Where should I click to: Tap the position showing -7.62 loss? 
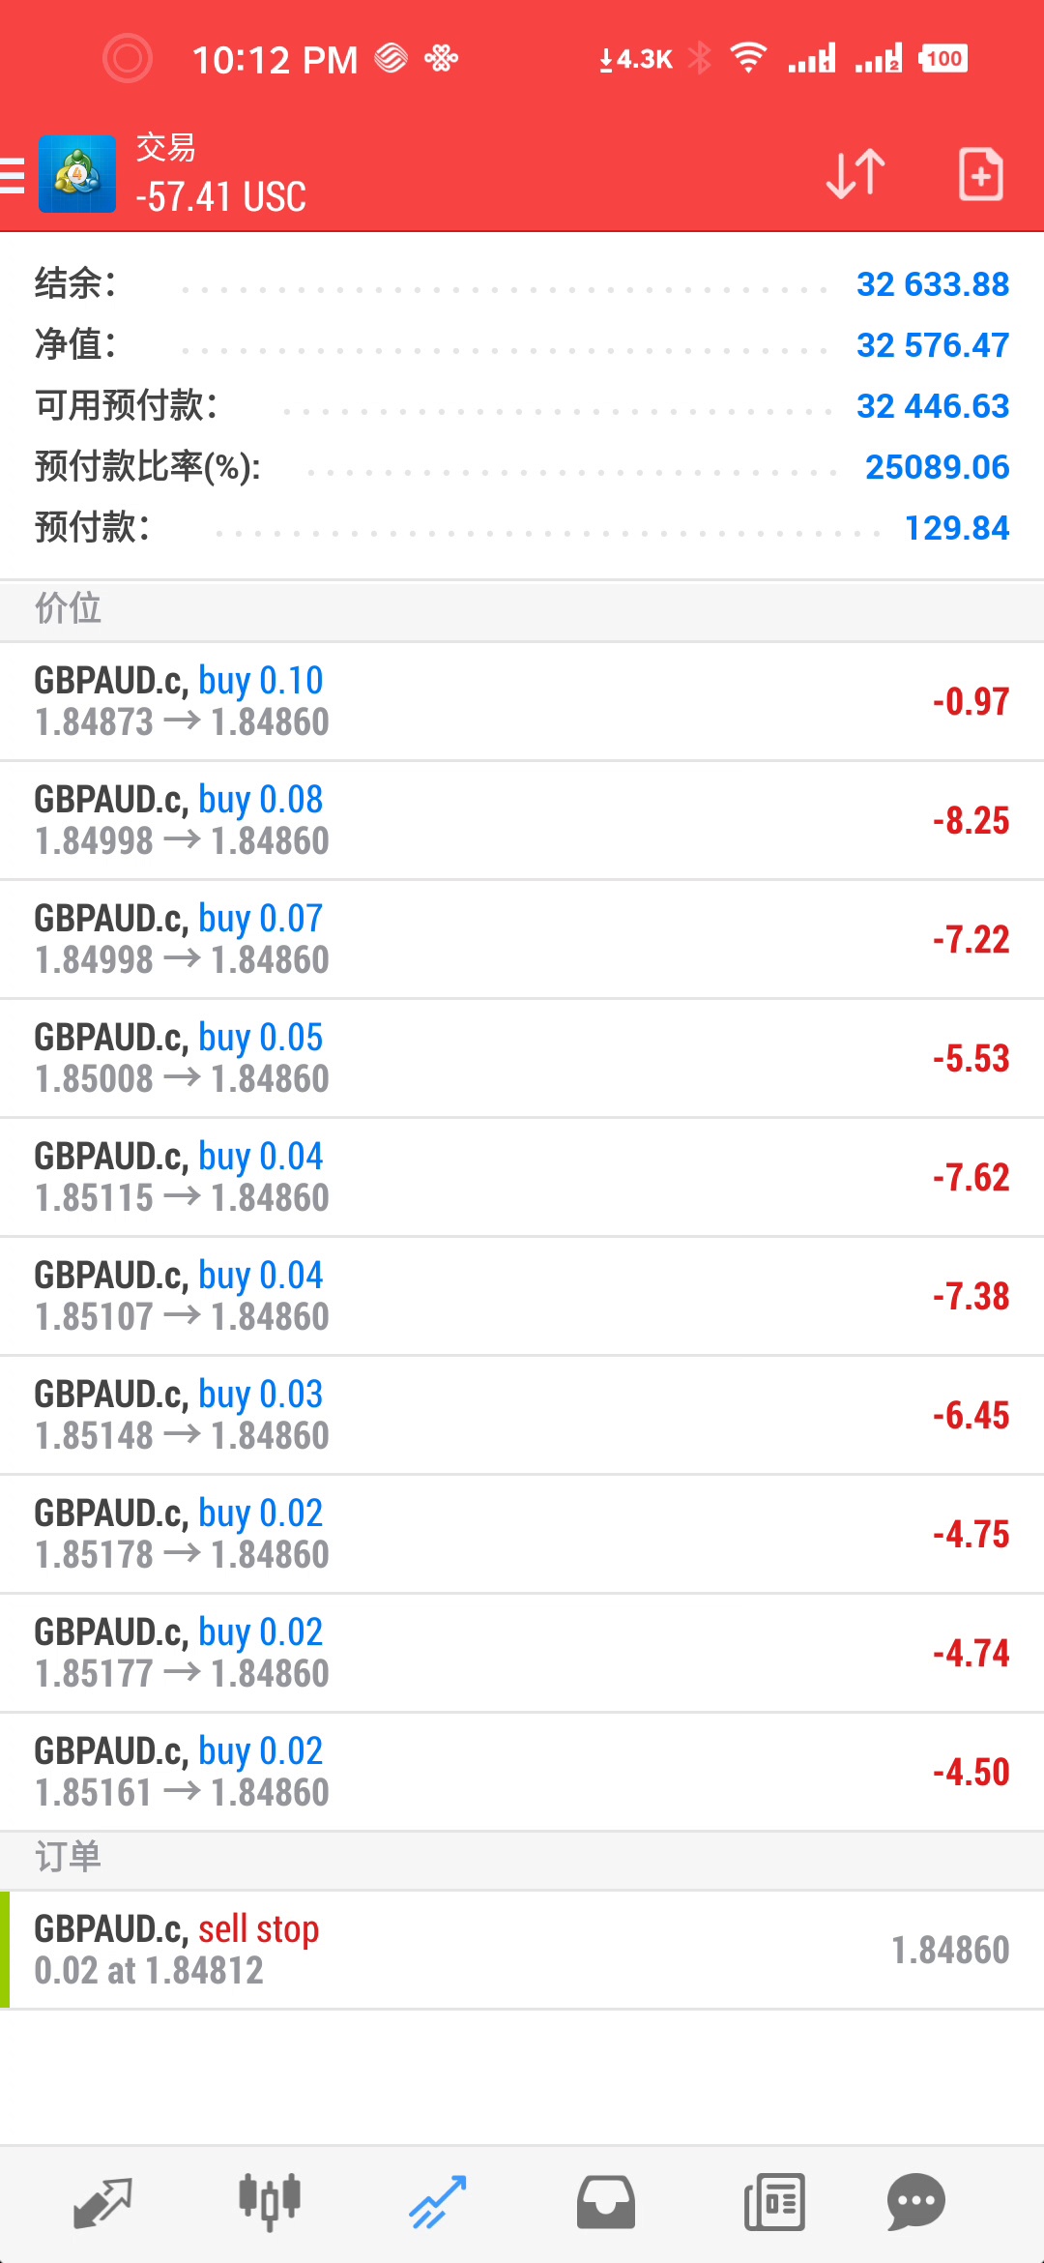[522, 1177]
